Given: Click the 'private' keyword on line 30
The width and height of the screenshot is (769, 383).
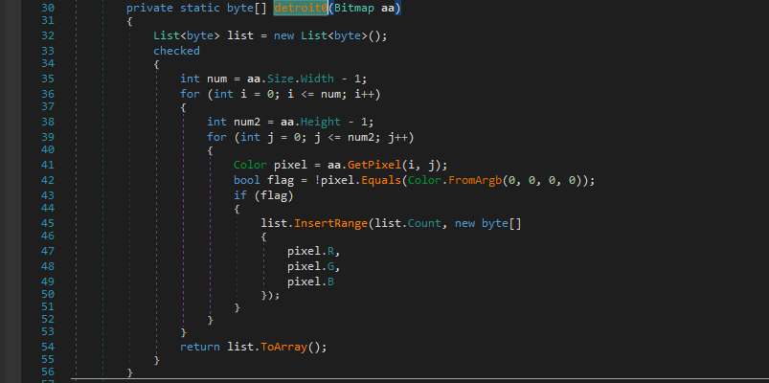Looking at the screenshot, I should click(x=149, y=9).
